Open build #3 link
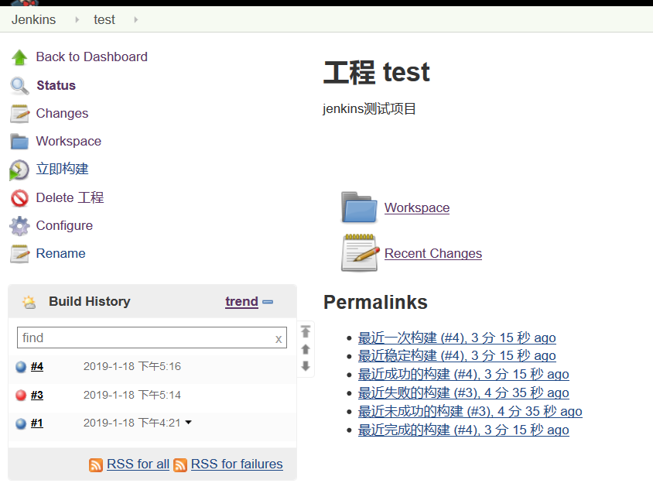Screen dimensions: 653x497 click(37, 395)
